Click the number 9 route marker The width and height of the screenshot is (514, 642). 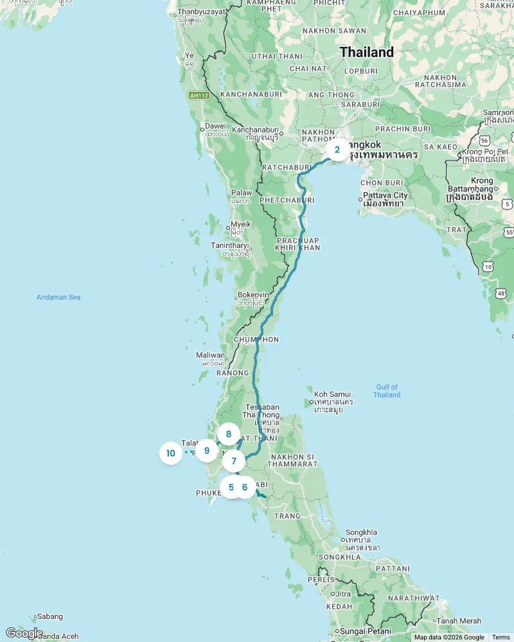click(x=207, y=451)
